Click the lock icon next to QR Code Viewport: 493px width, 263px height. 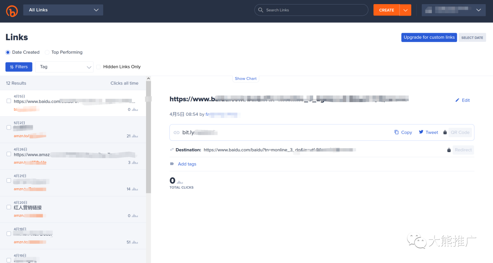(445, 133)
